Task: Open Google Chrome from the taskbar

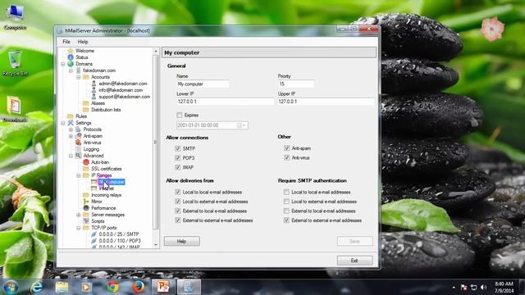Action: click(x=112, y=287)
